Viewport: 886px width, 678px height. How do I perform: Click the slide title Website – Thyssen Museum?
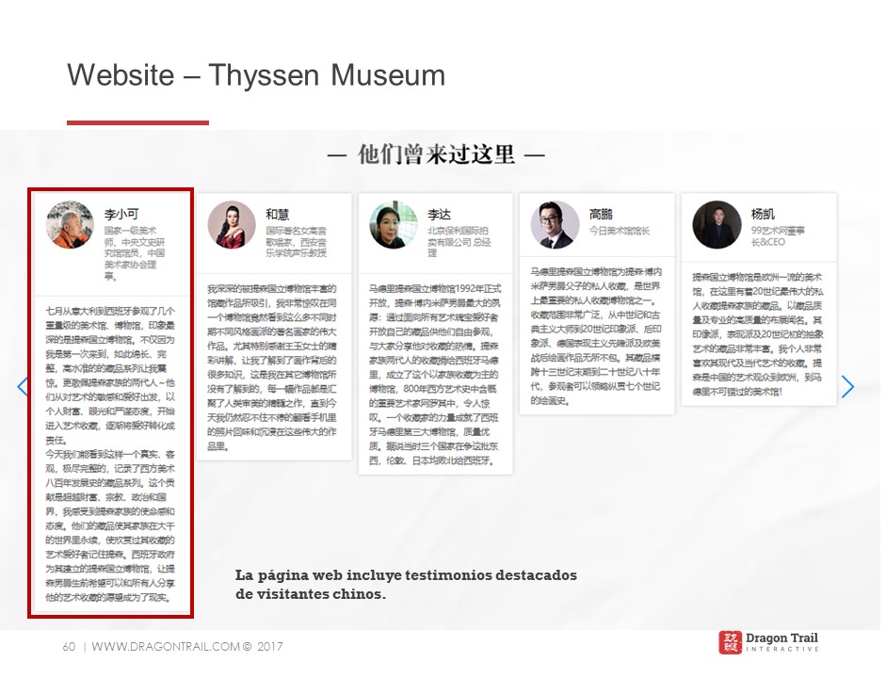[x=256, y=75]
